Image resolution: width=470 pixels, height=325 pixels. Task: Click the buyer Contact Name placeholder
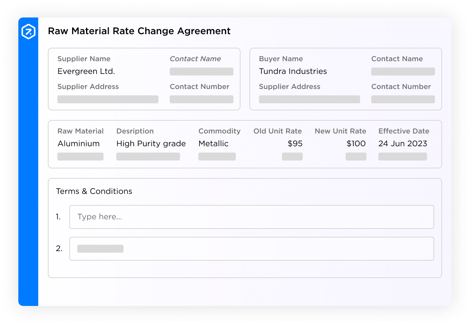[403, 72]
